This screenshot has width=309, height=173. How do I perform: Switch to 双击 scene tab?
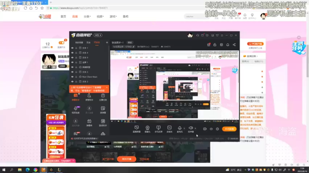[88, 43]
